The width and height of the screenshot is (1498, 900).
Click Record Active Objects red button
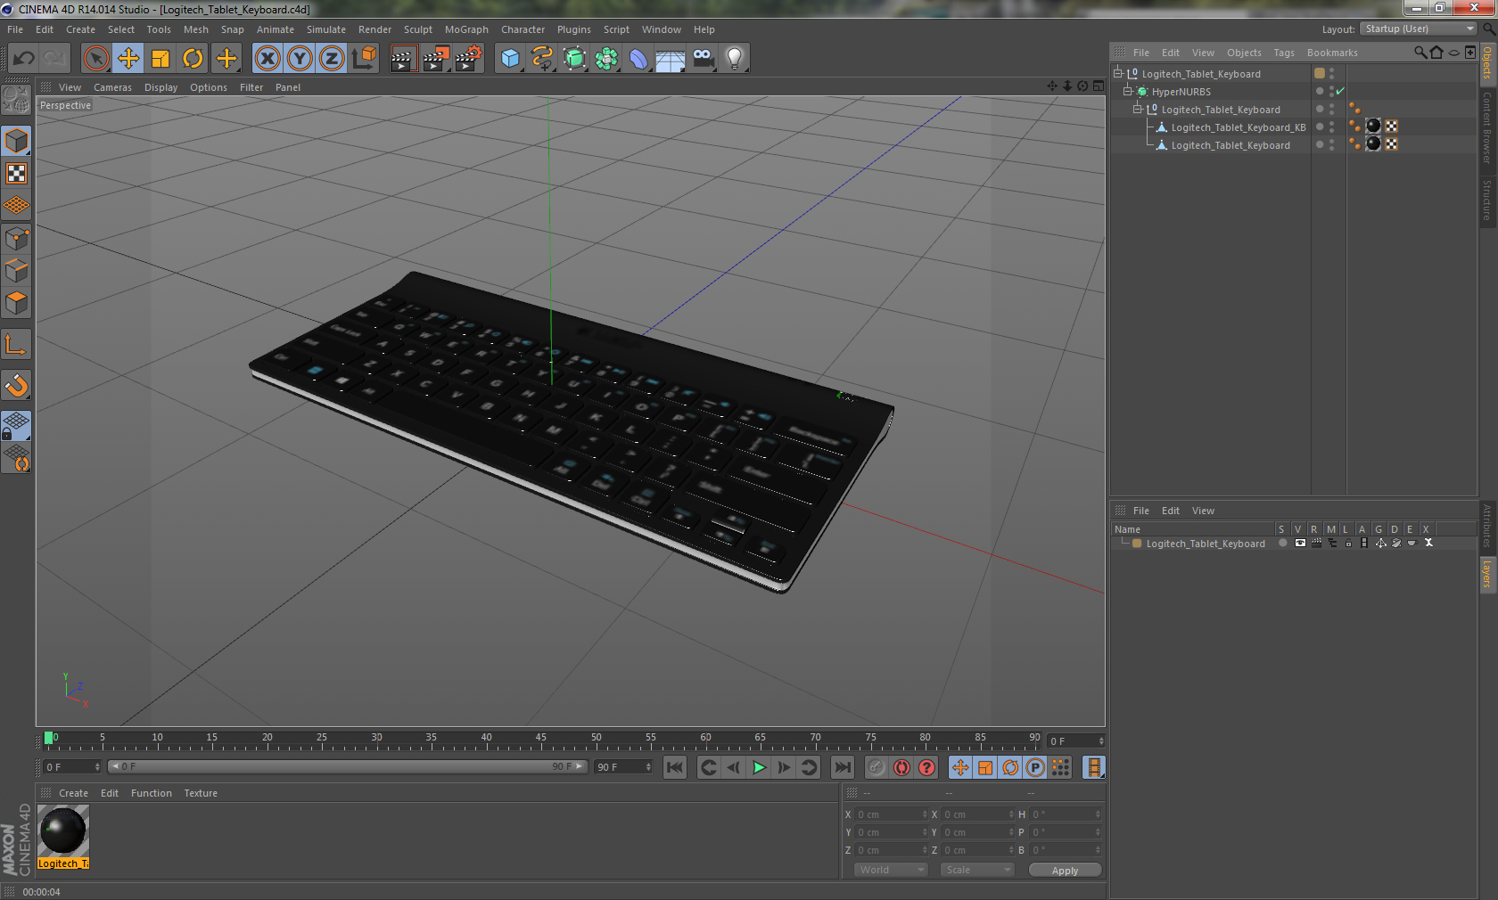877,767
